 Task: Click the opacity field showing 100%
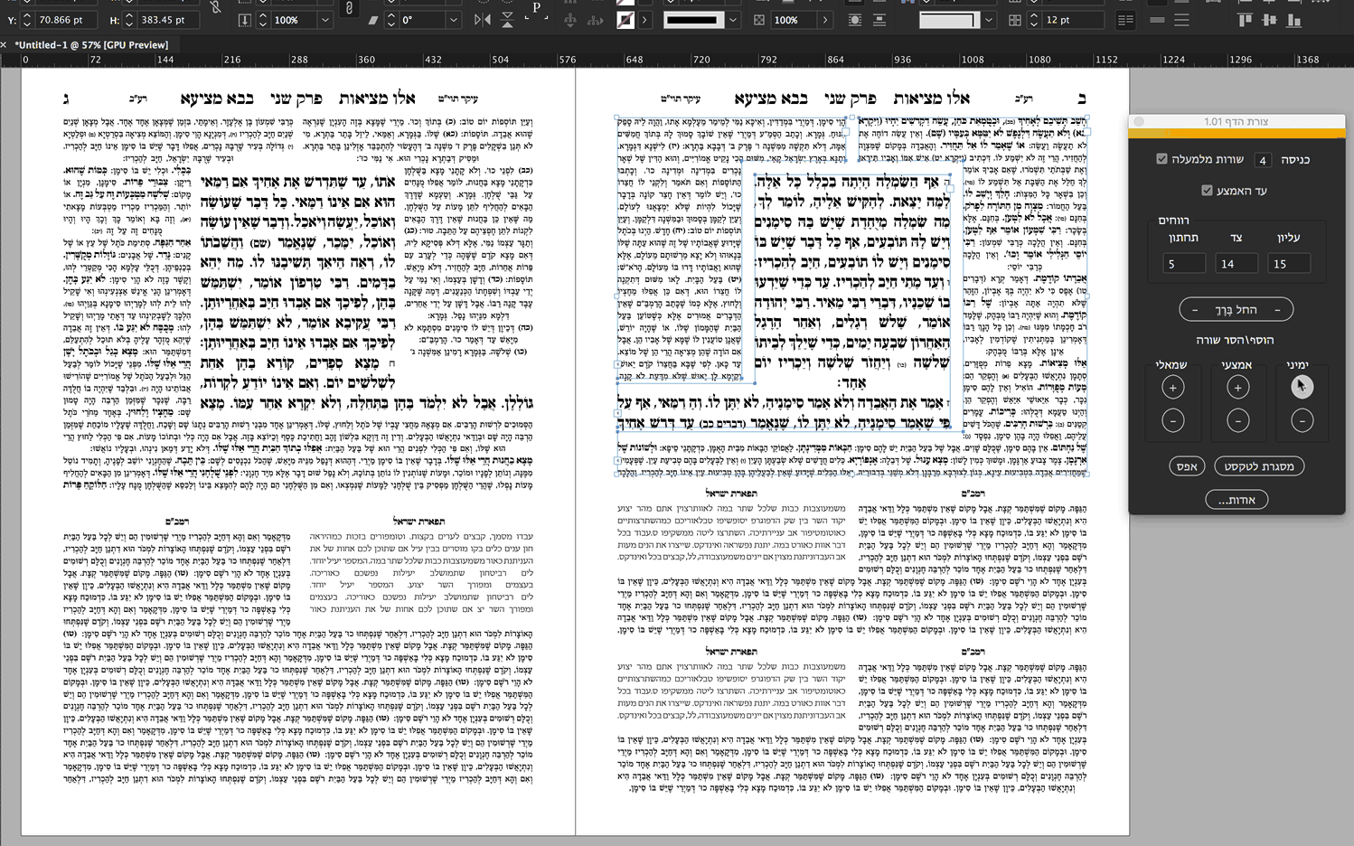(x=793, y=20)
